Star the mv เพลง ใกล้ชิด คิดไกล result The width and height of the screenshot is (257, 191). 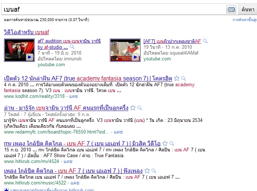(x=165, y=143)
